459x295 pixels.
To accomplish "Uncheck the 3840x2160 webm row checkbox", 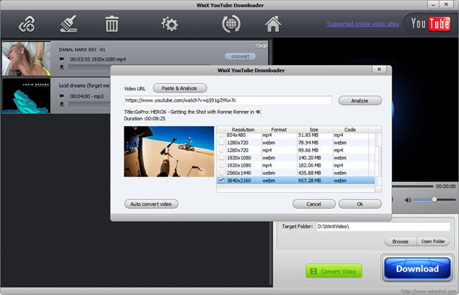I will (x=221, y=180).
